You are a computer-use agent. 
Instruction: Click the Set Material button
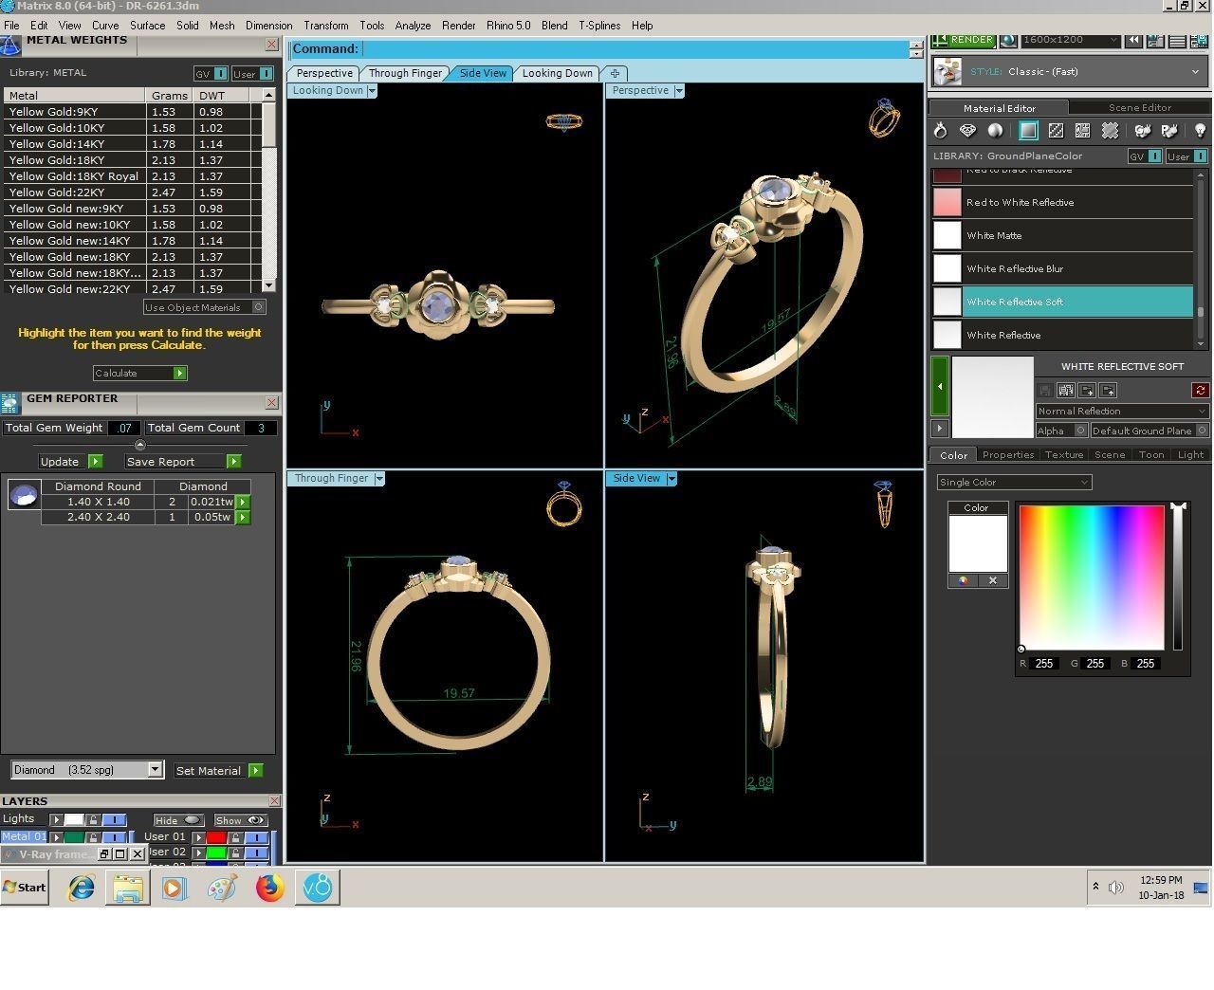pyautogui.click(x=218, y=771)
